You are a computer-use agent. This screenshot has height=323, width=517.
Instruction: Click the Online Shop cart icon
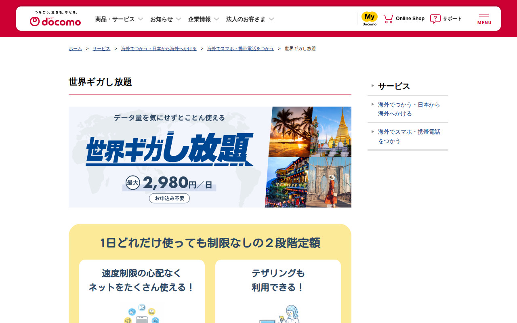(x=388, y=19)
